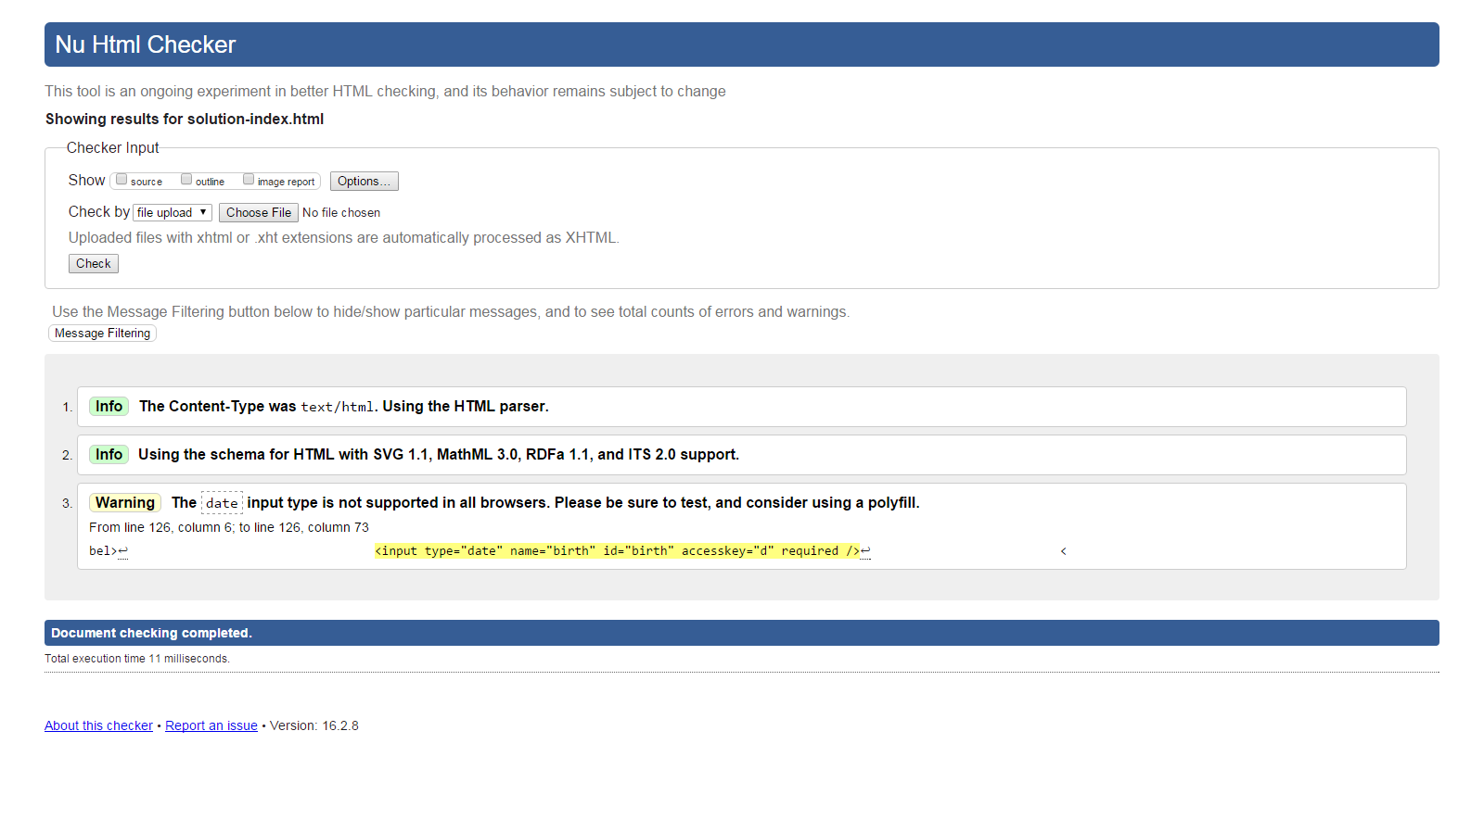Screen dimensions: 1484x832
Task: Click 'Total execution time 11 milliseconds.' text
Action: 137,659
